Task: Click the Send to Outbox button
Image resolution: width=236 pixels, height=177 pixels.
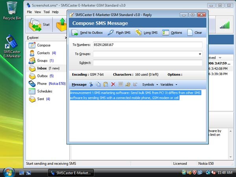Action: (x=88, y=33)
